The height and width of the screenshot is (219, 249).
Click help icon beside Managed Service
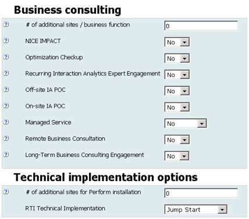tap(6, 122)
